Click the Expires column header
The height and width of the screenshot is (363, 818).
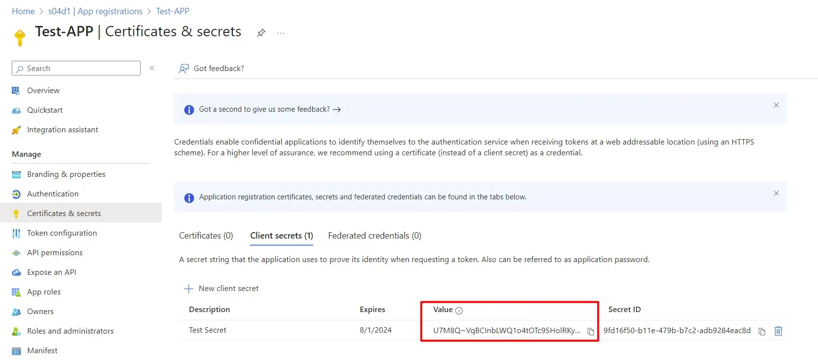(372, 310)
